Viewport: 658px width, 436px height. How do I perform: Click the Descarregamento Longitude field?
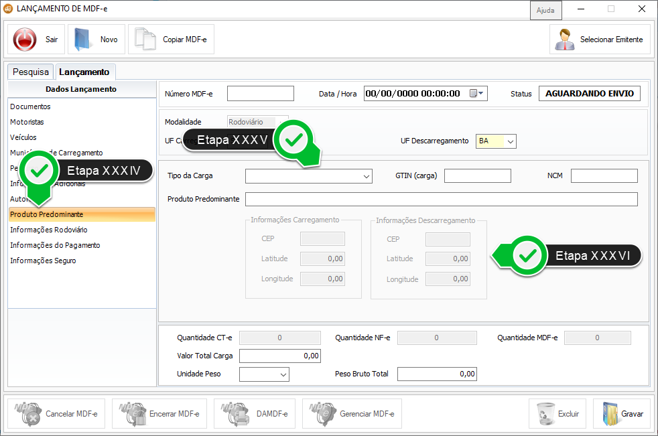[448, 279]
